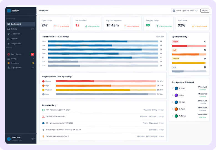This screenshot has height=150, width=216.
Task: Select the Enterprise queue
Action: pyautogui.click(x=21, y=63)
